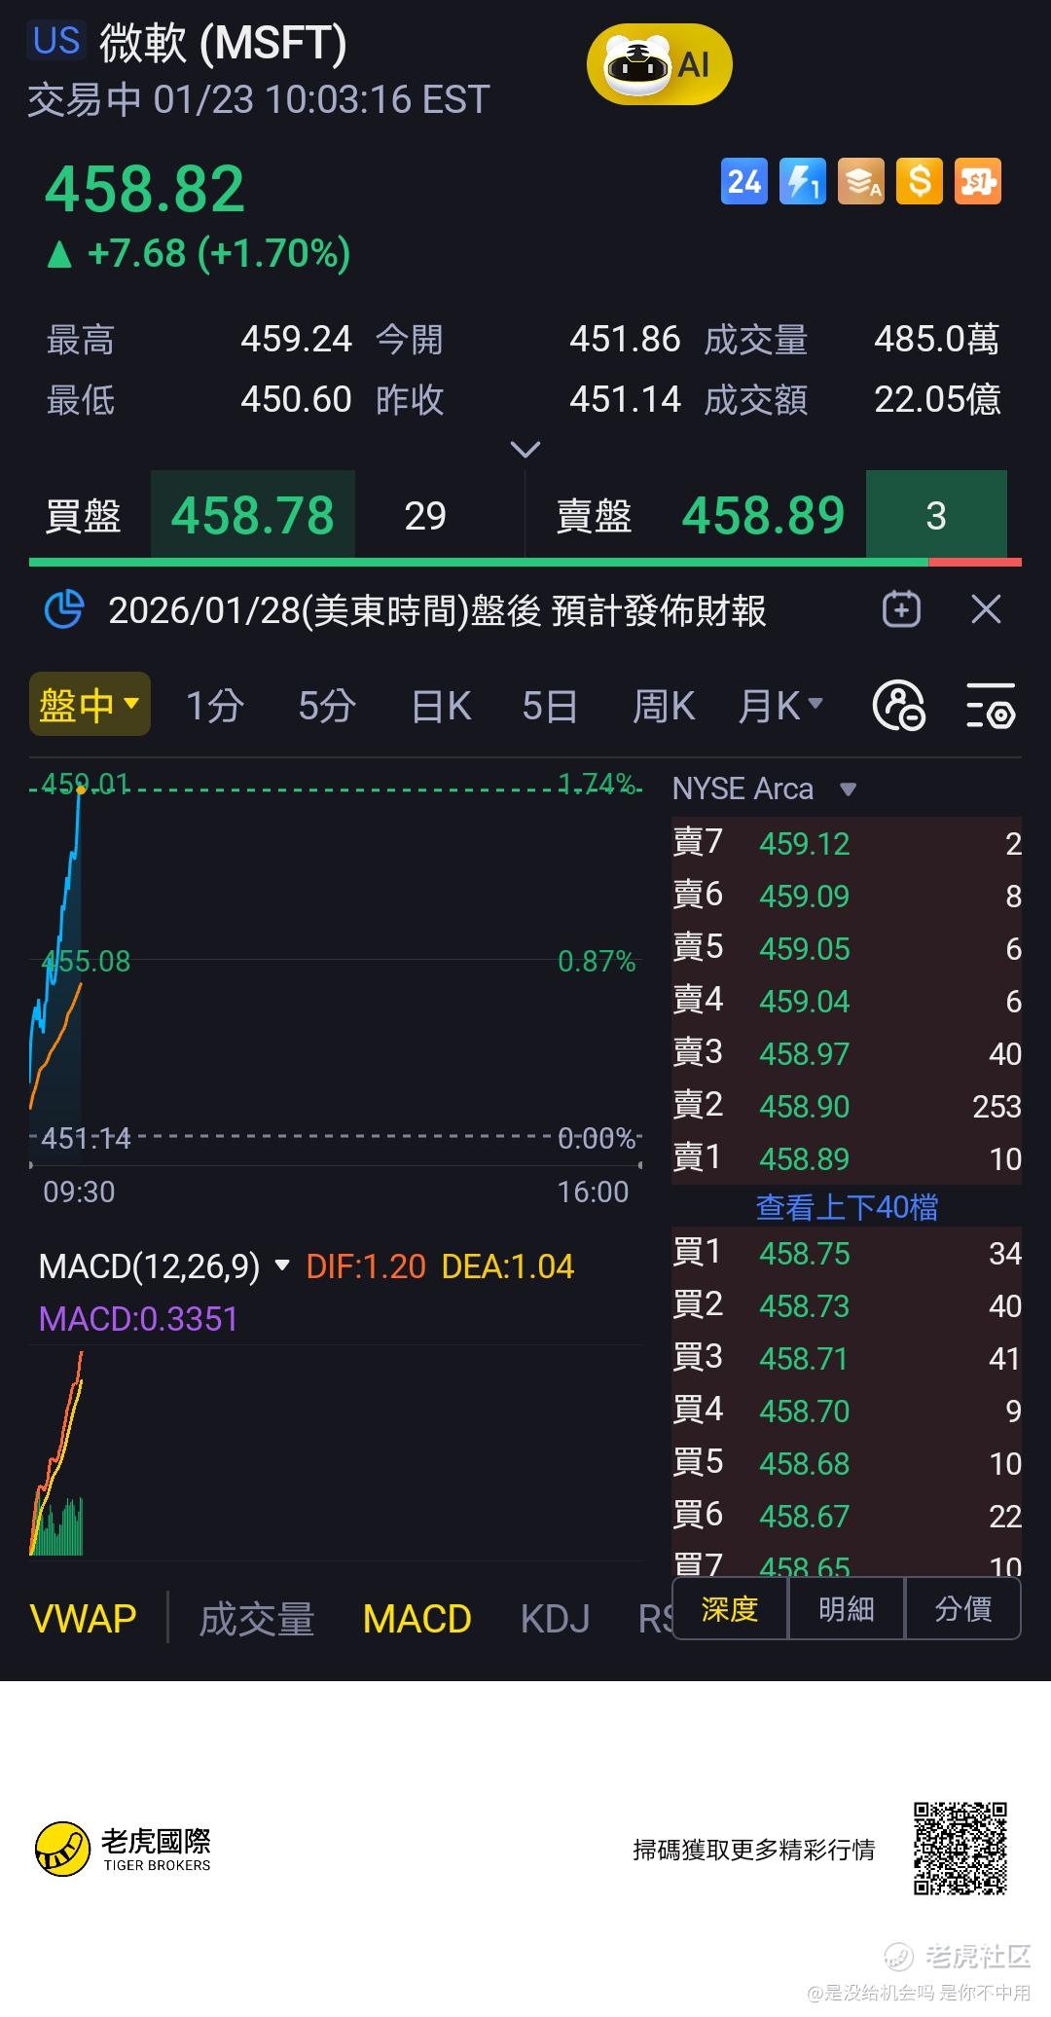The image size is (1051, 2017).
Task: Open the earnings pie chart icon
Action: coord(64,610)
